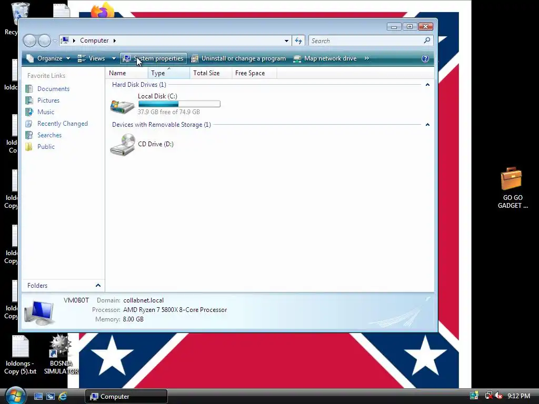Click Switch between windows quick launch icon

pyautogui.click(x=51, y=397)
